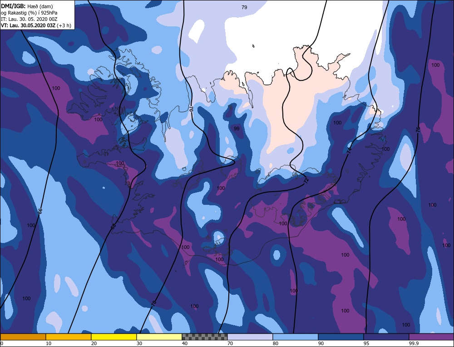The image size is (454, 347).
Task: Click the 'IT: Lau. 30. 05. 2020 00Z' line
Action: point(29,19)
